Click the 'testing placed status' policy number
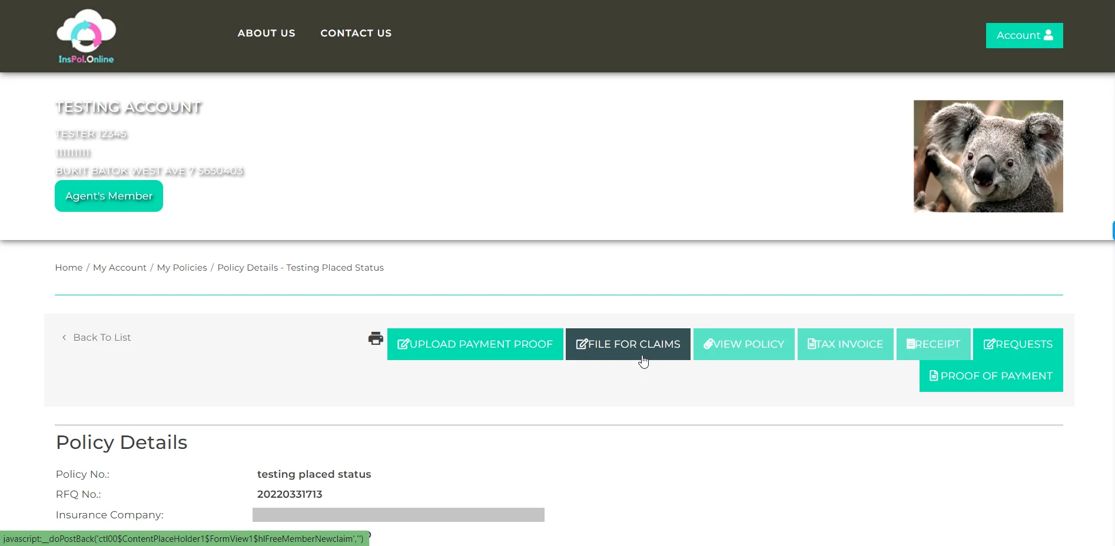Screen dimensions: 1115x546 (314, 474)
